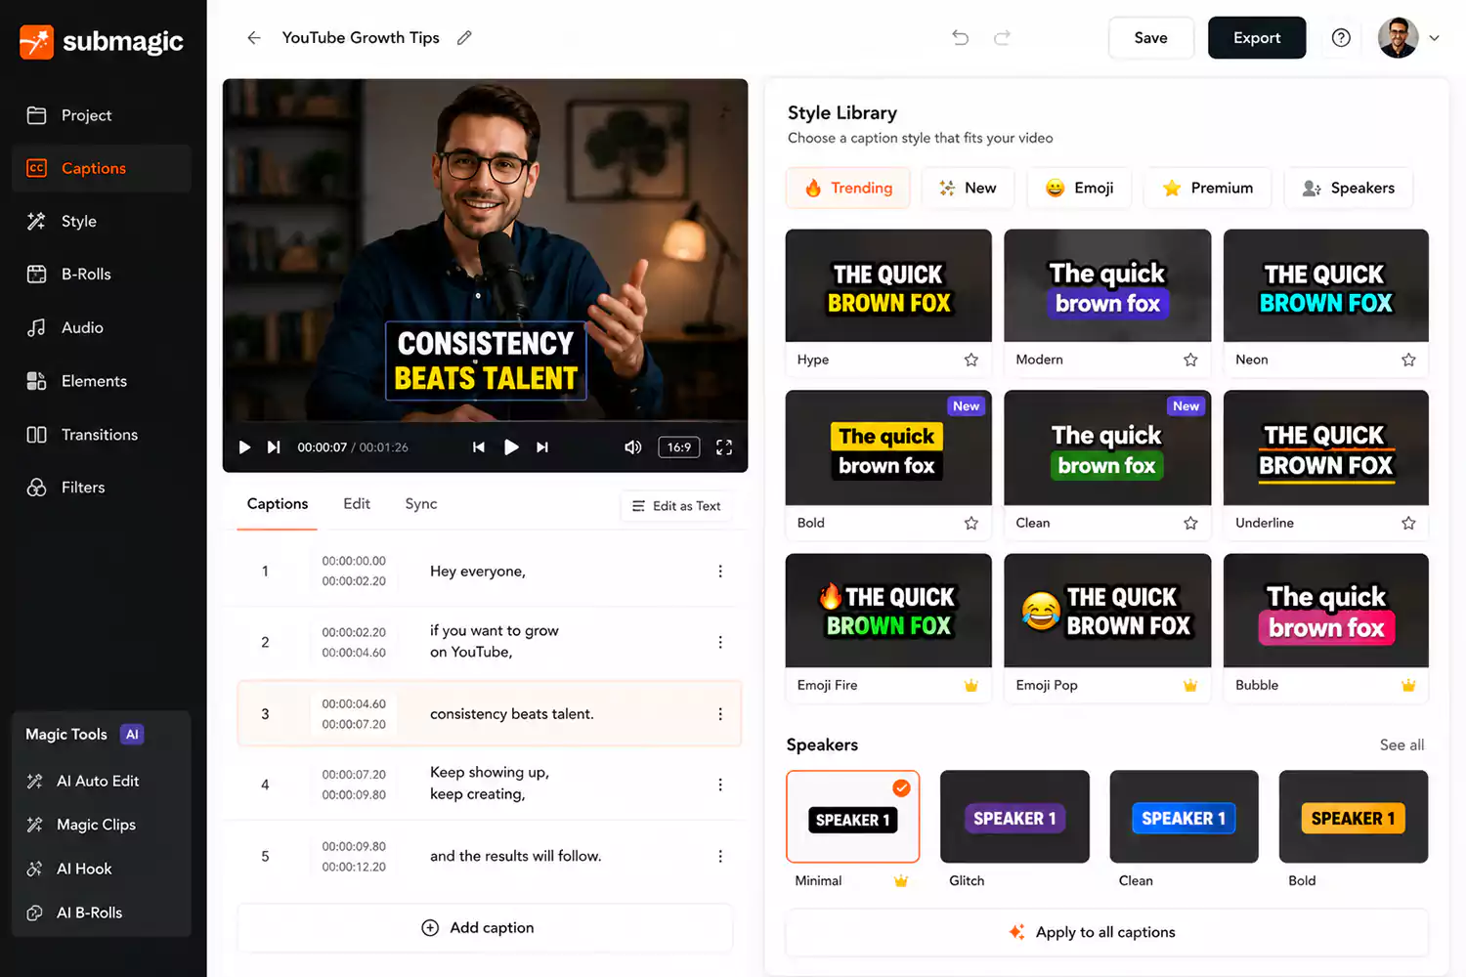Viewport: 1466px width, 977px height.
Task: Favorite the Underline style with star
Action: pyautogui.click(x=1408, y=523)
